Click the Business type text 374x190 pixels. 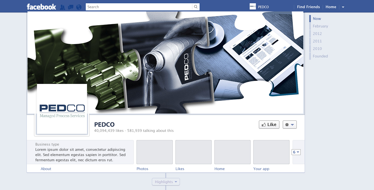(47, 144)
